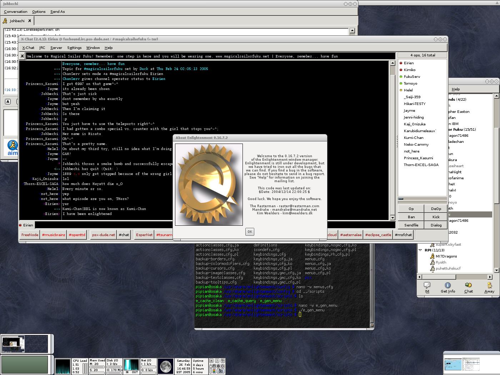Open Options menu in Johbechi window
This screenshot has width=500, height=375.
39,11
